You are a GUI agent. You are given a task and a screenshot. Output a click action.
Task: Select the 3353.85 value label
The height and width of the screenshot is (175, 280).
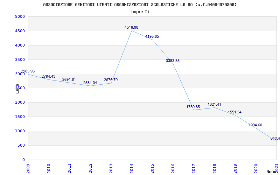click(173, 61)
